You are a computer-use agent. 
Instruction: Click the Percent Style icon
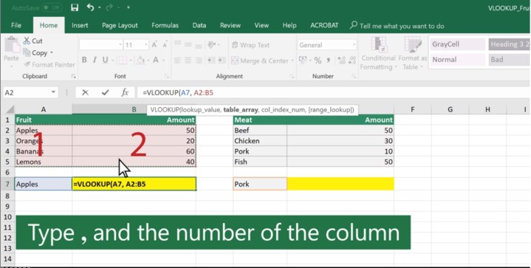point(318,61)
